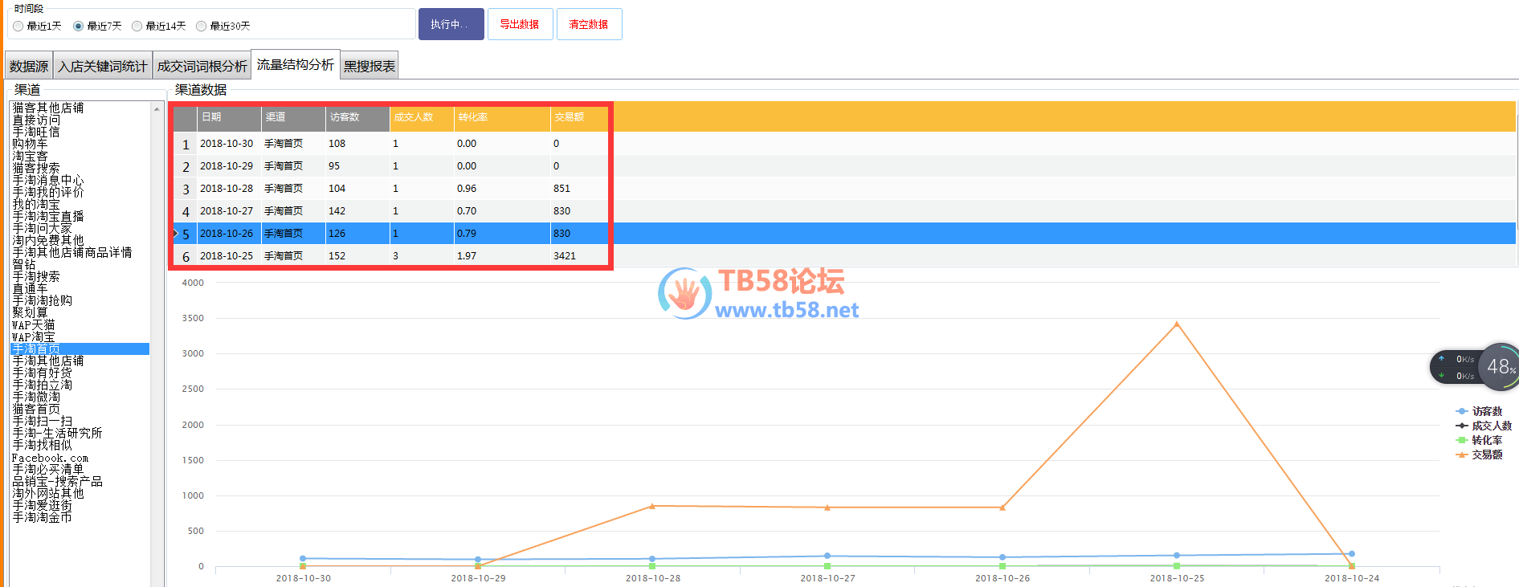Viewport: 1519px width, 587px height.
Task: Select the 最近14天 time range option
Action: pos(137,26)
